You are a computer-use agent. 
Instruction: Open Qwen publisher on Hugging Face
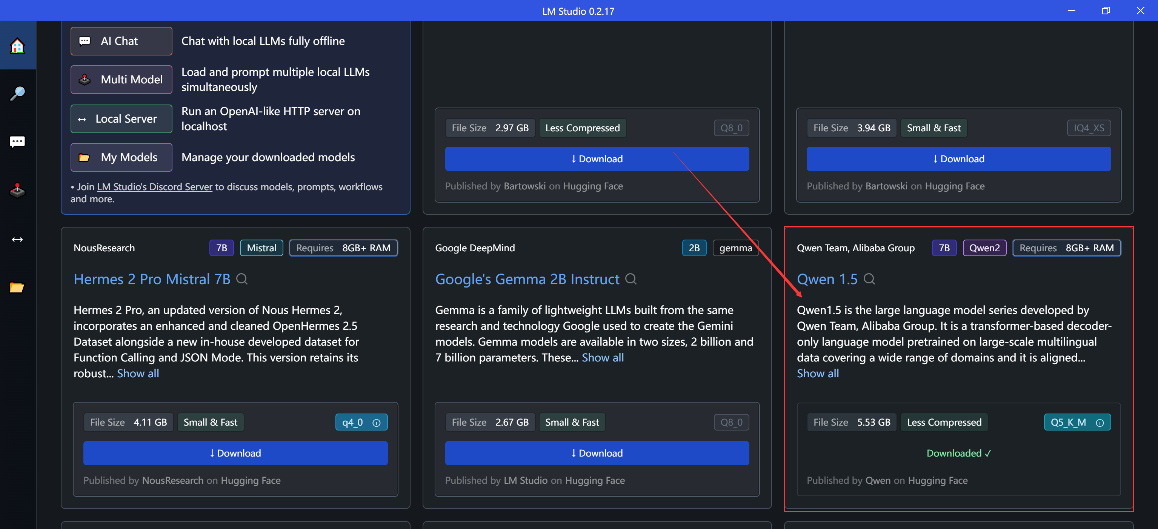coord(878,480)
